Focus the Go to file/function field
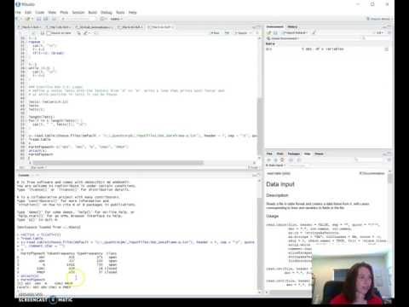The height and width of the screenshot is (307, 409). coord(78,19)
